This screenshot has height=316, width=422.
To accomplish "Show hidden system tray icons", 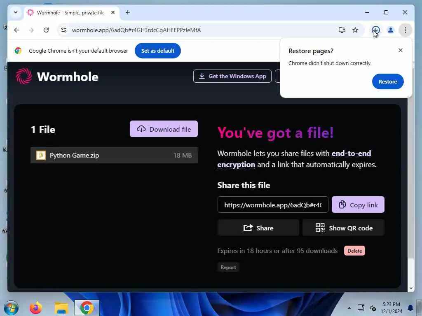I will tap(349, 308).
